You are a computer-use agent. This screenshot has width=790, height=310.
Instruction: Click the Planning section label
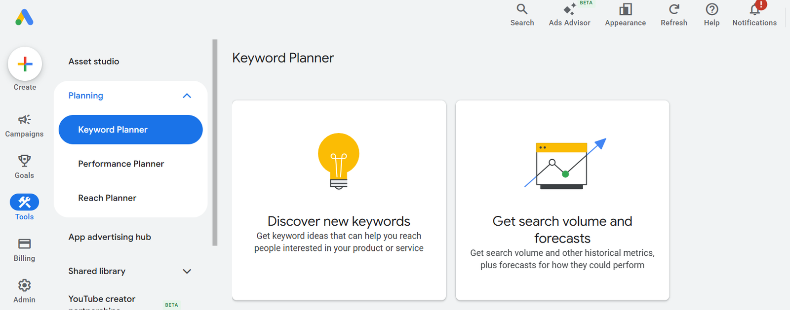click(86, 96)
